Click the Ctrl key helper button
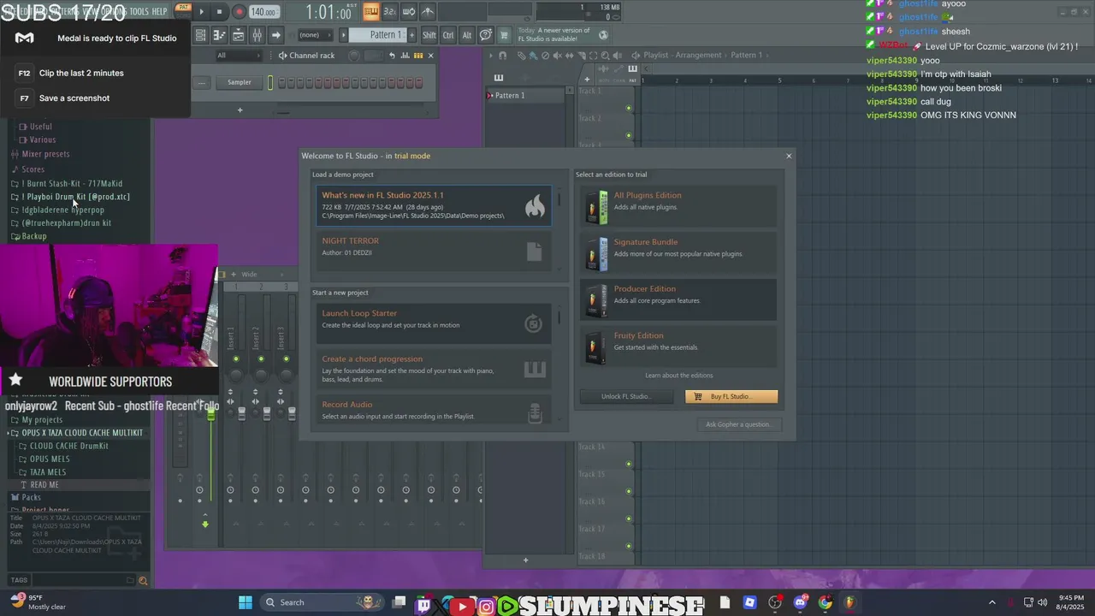 [x=448, y=35]
